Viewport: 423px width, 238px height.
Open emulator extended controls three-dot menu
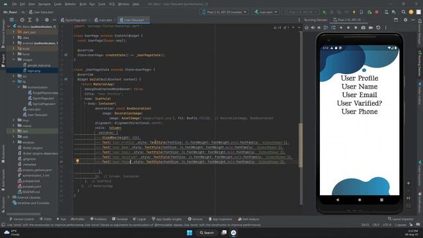point(385,28)
